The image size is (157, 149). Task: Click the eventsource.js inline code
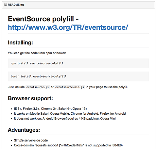pyautogui.click(x=38, y=87)
